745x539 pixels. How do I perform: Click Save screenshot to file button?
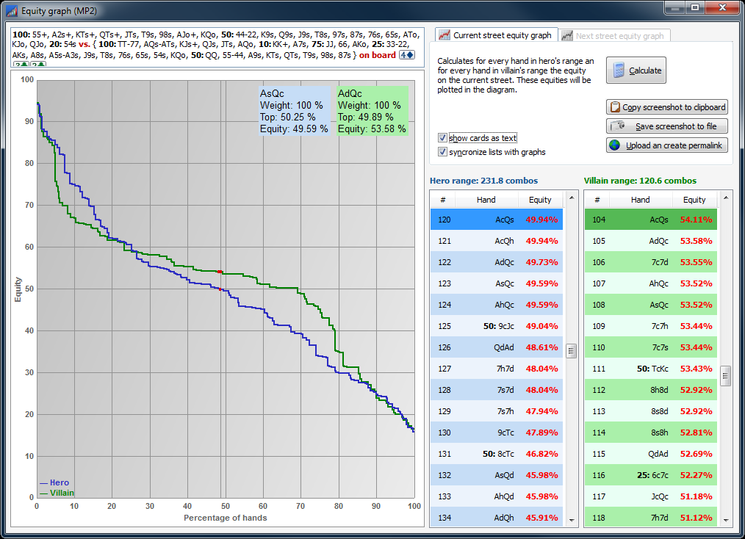[x=666, y=126]
